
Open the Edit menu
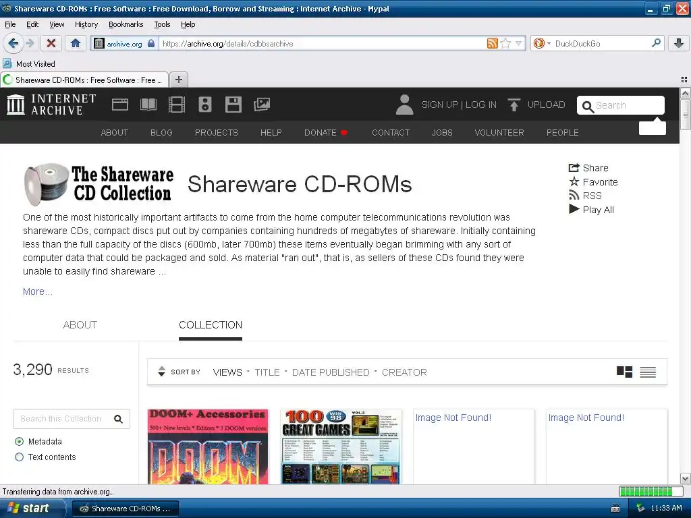[x=32, y=25]
